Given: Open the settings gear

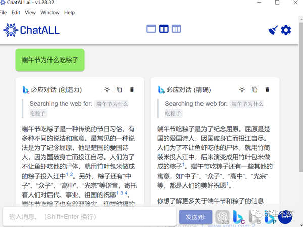Looking at the screenshot, I should (x=286, y=30).
